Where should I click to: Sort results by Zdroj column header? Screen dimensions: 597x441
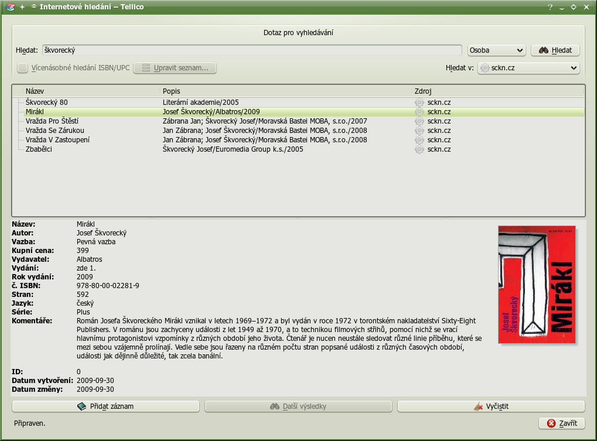[498, 91]
